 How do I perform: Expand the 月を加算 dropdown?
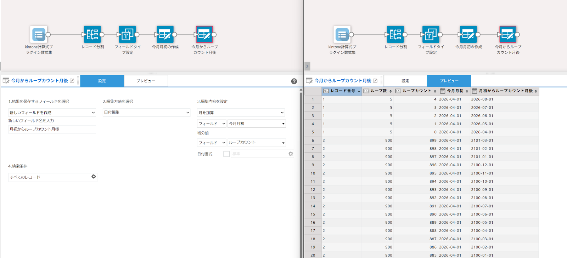click(241, 113)
